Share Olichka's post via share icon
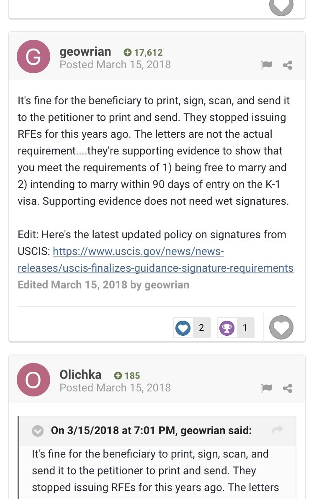Viewport: 314px width, 499px height. tap(288, 388)
